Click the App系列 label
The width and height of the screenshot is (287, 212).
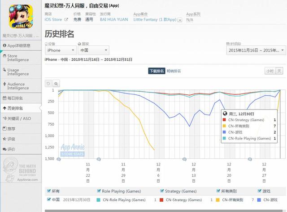click(x=193, y=14)
